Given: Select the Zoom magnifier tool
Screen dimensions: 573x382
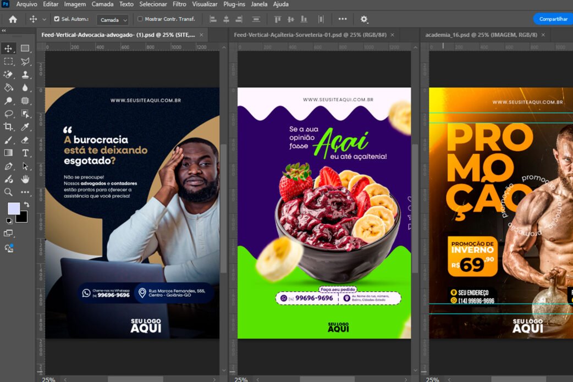Looking at the screenshot, I should 8,192.
